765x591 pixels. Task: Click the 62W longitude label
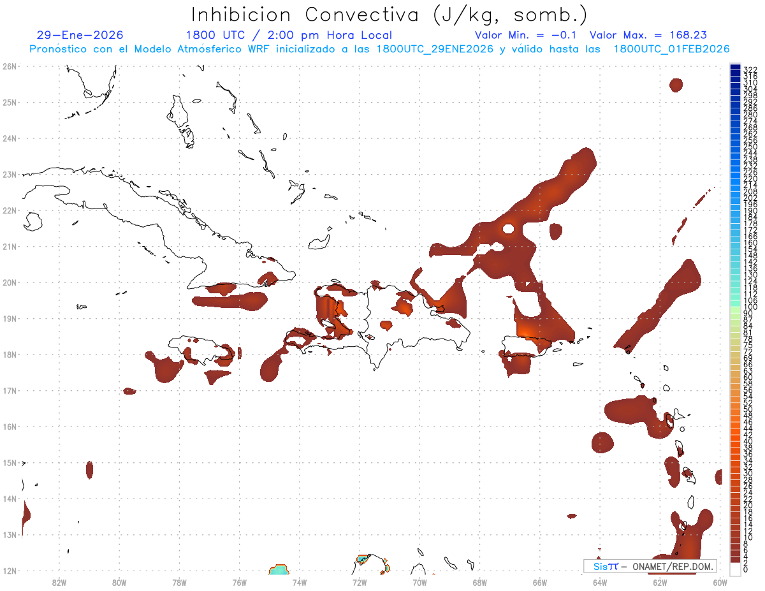coord(660,581)
